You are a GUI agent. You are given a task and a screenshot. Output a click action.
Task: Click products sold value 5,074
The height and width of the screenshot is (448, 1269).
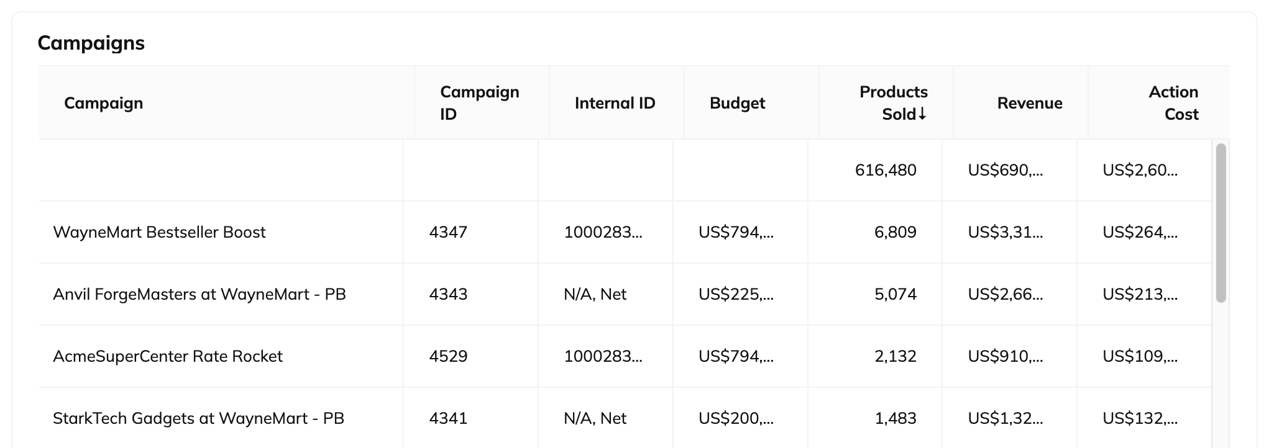coord(895,294)
